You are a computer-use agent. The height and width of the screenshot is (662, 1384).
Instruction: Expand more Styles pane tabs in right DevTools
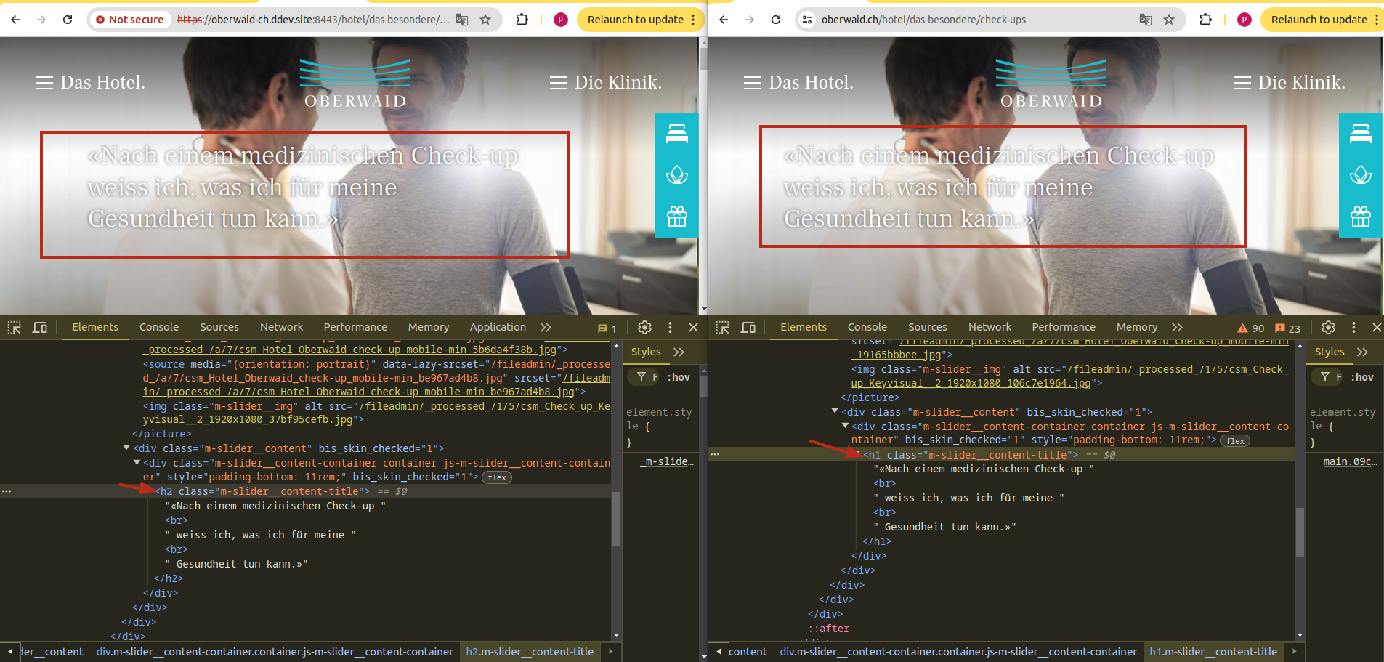point(1362,352)
